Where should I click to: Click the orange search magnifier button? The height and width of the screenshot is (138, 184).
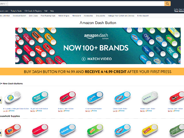(x=167, y=4)
